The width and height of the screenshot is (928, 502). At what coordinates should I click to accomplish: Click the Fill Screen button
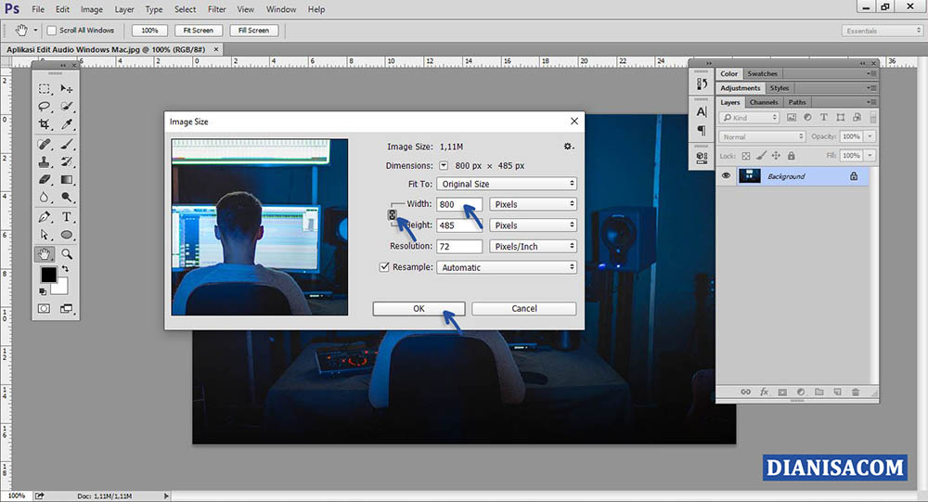pyautogui.click(x=254, y=31)
